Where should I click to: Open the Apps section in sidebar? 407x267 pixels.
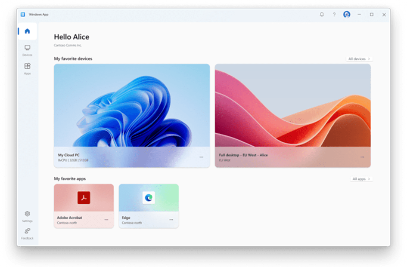tap(27, 69)
